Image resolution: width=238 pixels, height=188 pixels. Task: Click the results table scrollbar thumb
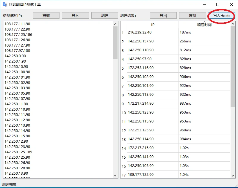coord(233,66)
